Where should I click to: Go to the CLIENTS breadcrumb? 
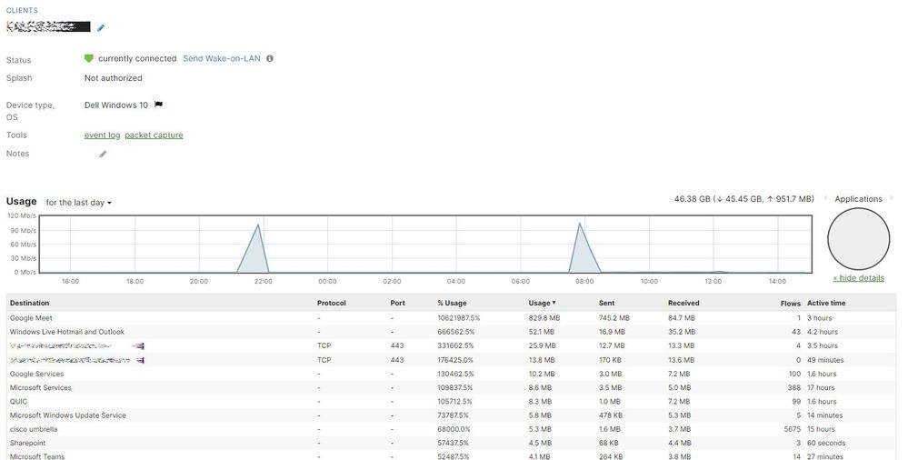[x=23, y=11]
